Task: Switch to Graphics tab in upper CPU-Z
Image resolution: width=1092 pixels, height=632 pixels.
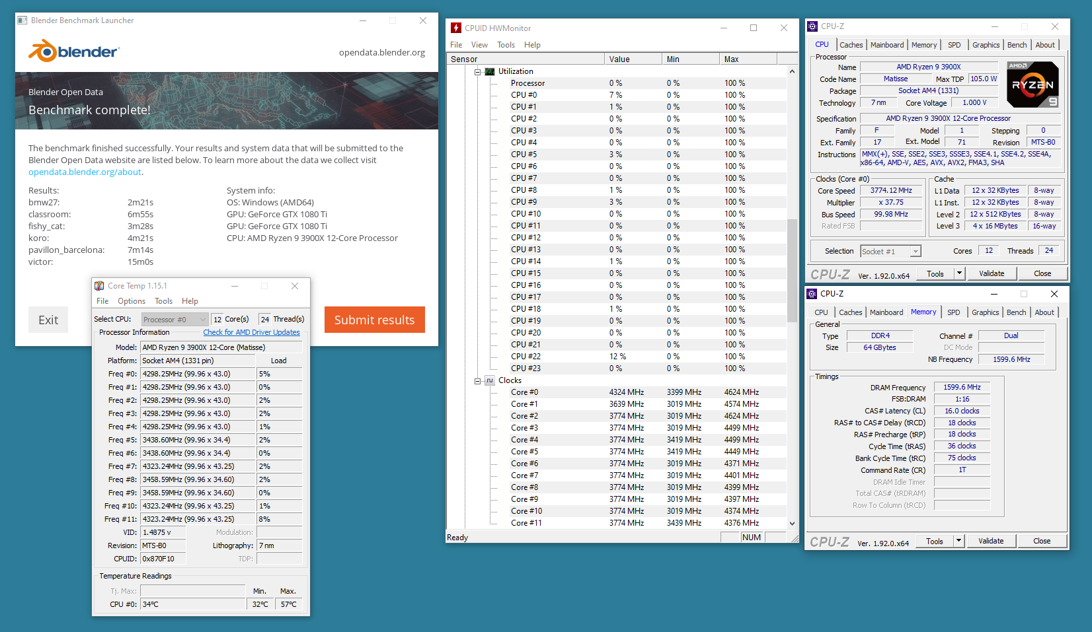Action: click(x=986, y=45)
